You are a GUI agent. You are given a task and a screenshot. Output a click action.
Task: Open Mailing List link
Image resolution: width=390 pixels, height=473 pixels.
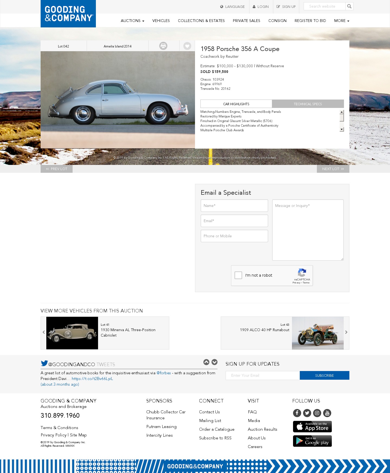(x=210, y=421)
